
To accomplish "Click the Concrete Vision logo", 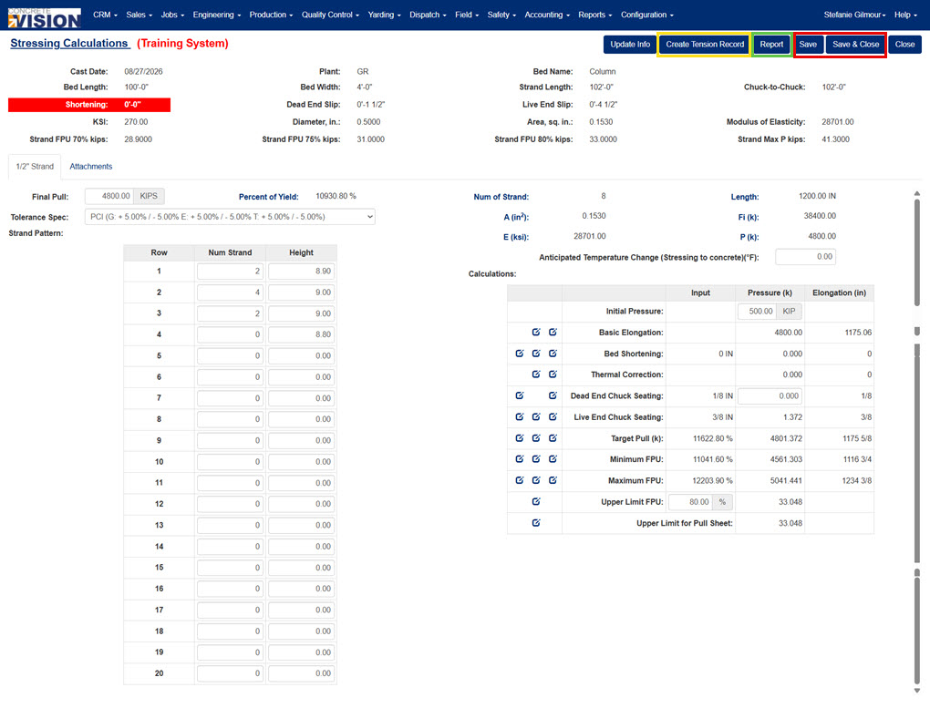I will point(45,18).
